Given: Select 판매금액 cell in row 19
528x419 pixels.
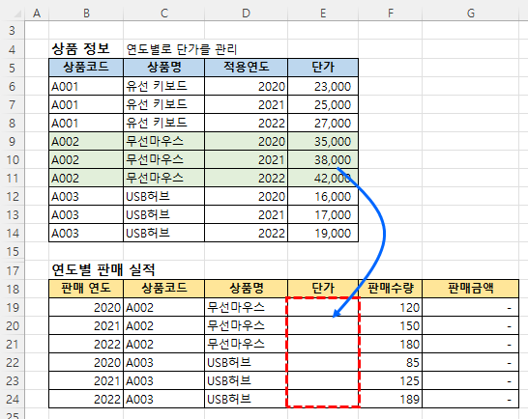Looking at the screenshot, I should [x=470, y=307].
